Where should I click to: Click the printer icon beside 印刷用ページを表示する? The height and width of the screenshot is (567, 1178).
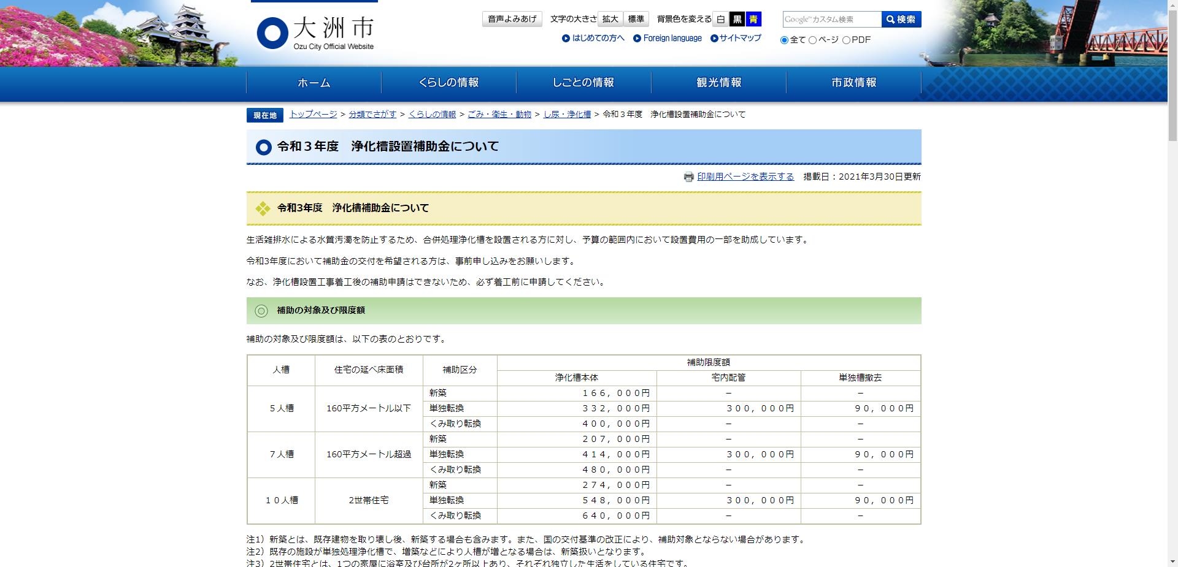pyautogui.click(x=690, y=177)
